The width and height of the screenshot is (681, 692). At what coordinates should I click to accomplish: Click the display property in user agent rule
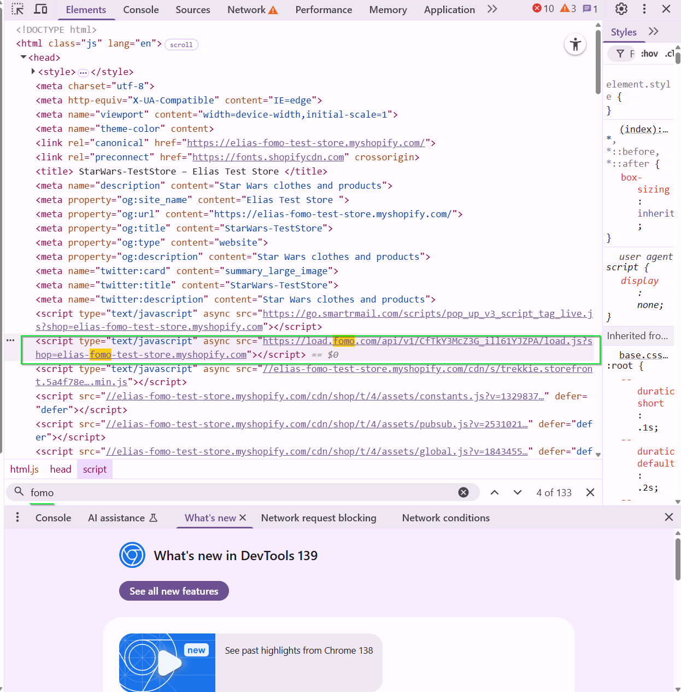(639, 281)
